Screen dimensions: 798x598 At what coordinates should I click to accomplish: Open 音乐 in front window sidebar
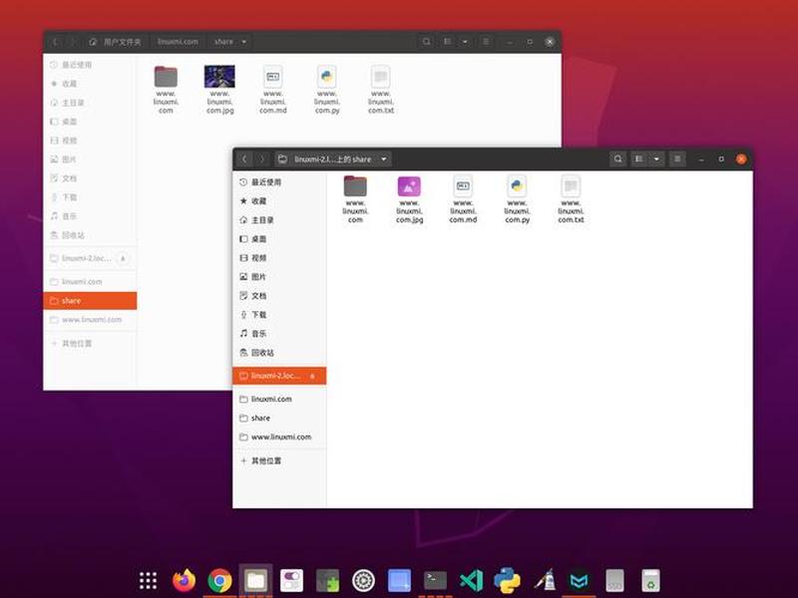coord(279,334)
